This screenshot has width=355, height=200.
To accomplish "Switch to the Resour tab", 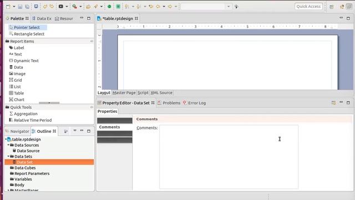I will click(x=64, y=18).
